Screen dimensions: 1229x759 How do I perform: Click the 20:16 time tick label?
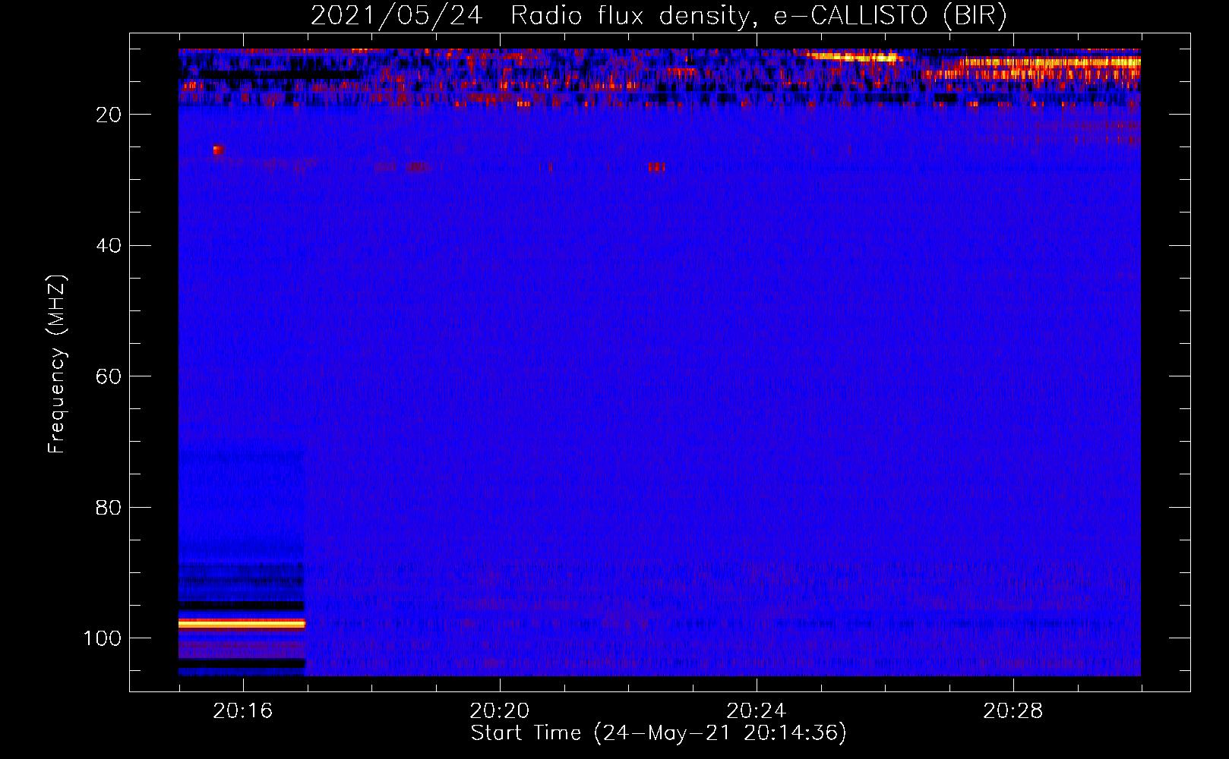pyautogui.click(x=243, y=710)
